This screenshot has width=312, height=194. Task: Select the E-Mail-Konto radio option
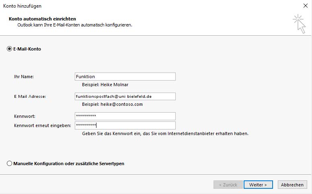point(9,49)
